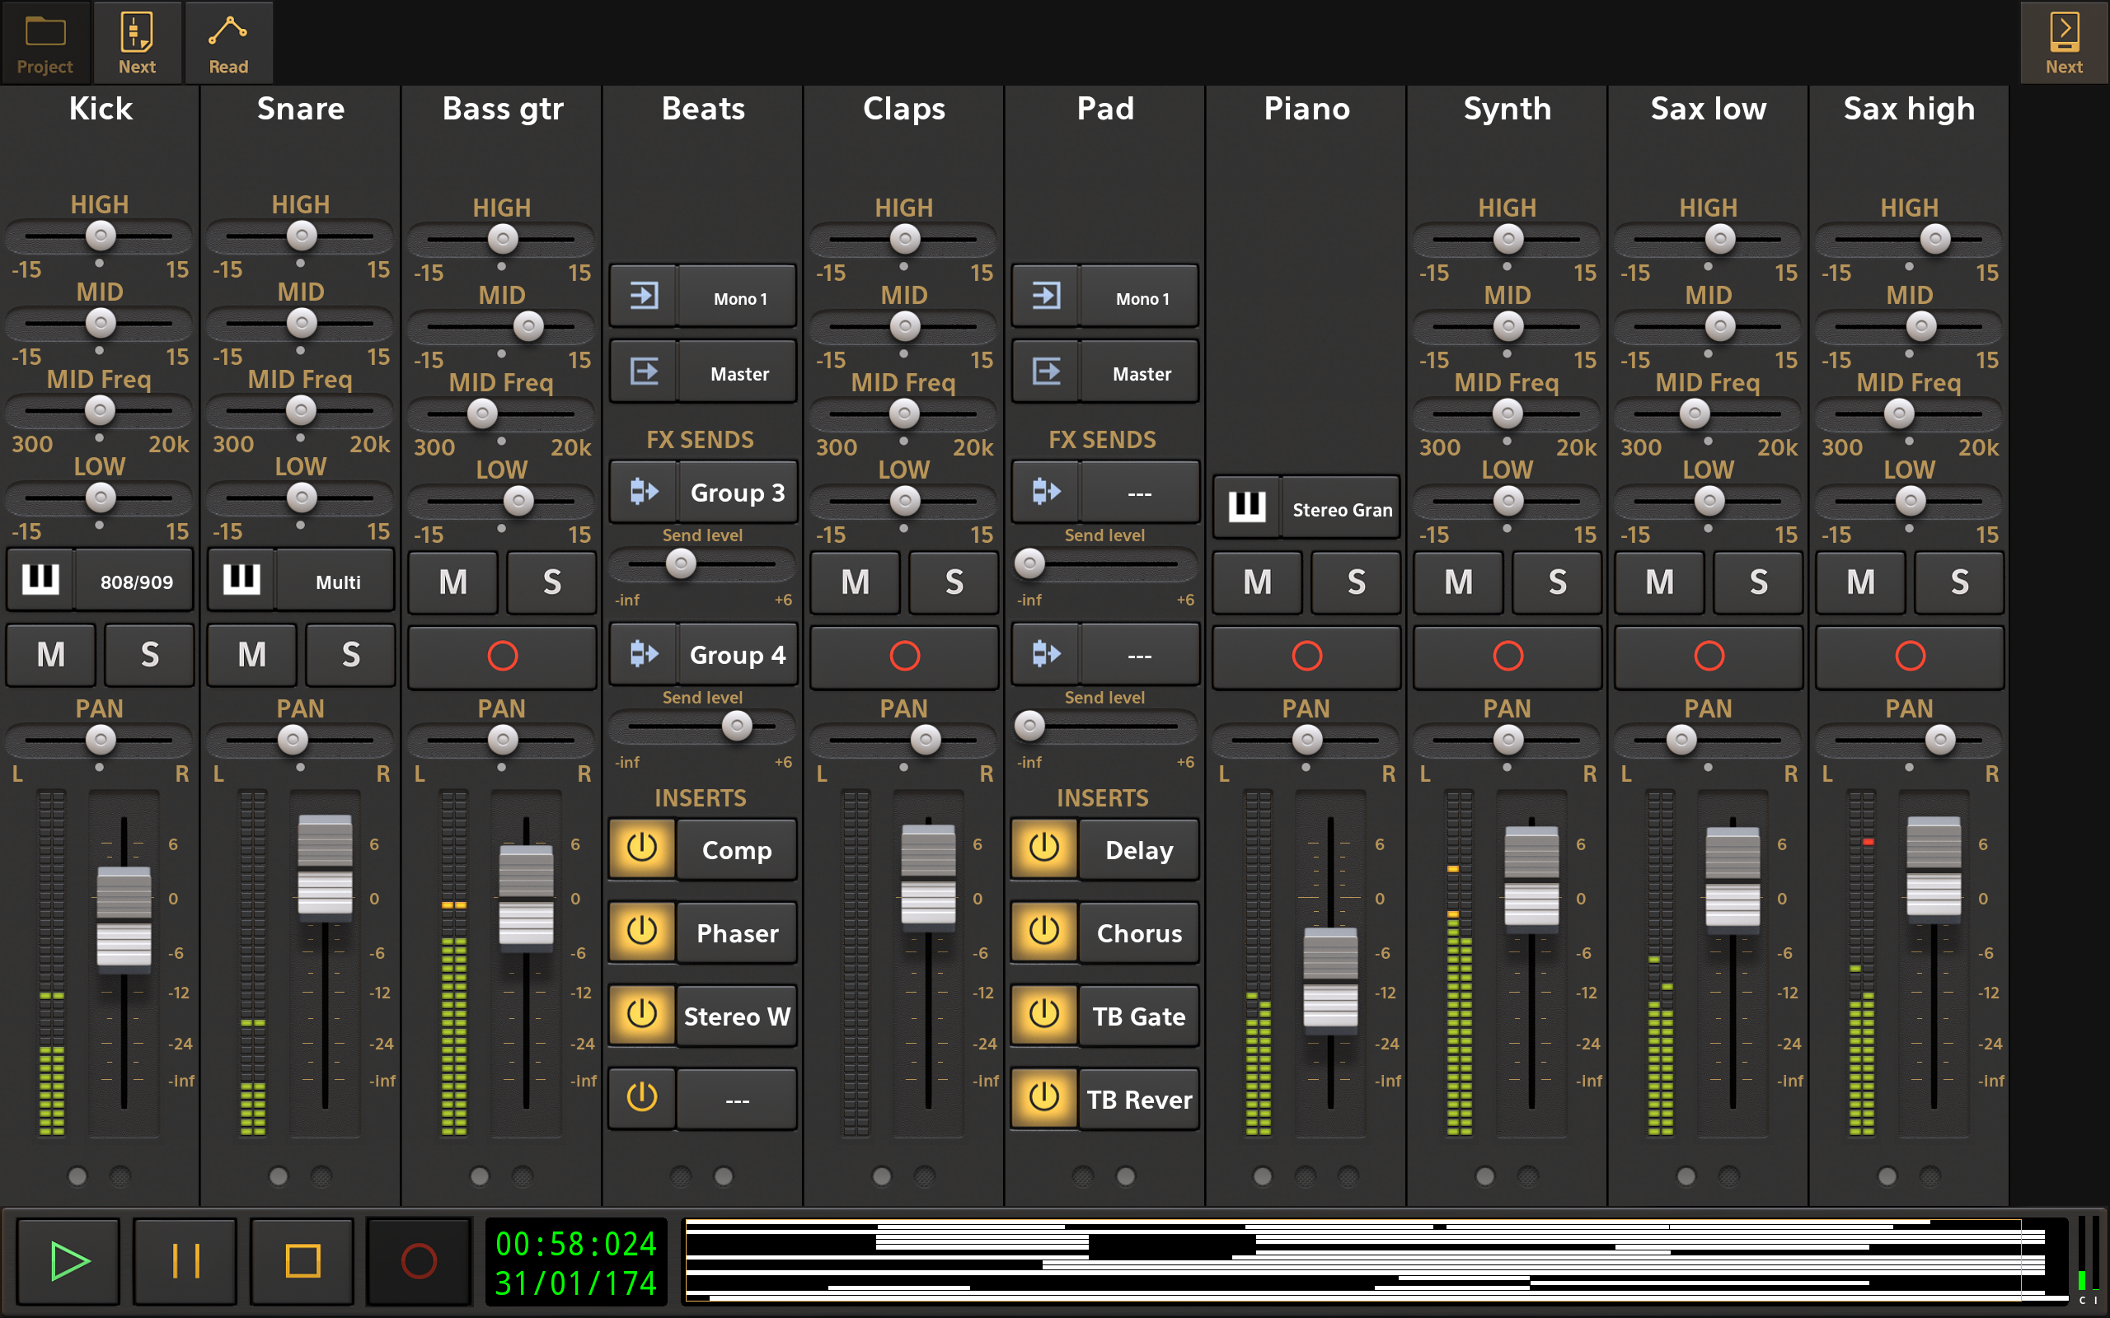This screenshot has height=1318, width=2110.
Task: Open the Phaser insert effect
Action: point(737,932)
